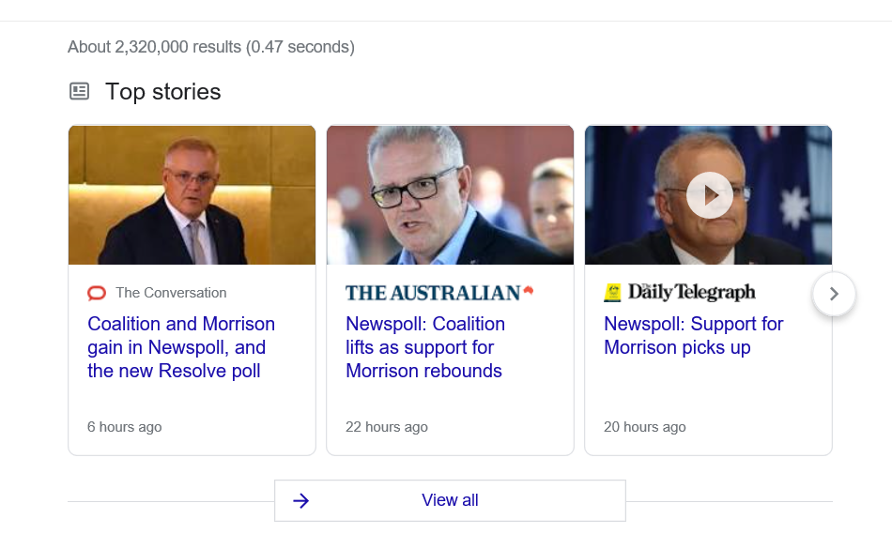
Task: Open 'Newspoll: Coalition lifts as support' headline
Action: [x=425, y=347]
